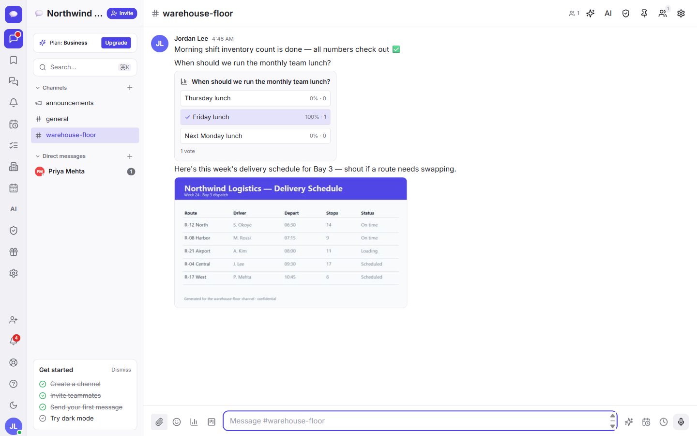This screenshot has width=697, height=436.
Task: Vote for Thursday lunch poll option
Action: [255, 98]
